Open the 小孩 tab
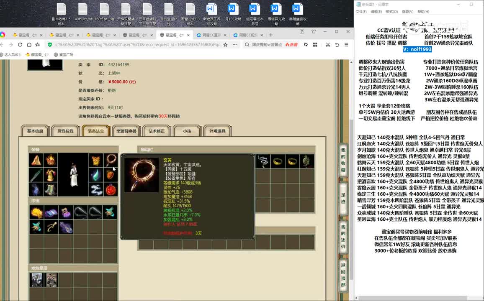This screenshot has height=301, width=484. click(187, 131)
